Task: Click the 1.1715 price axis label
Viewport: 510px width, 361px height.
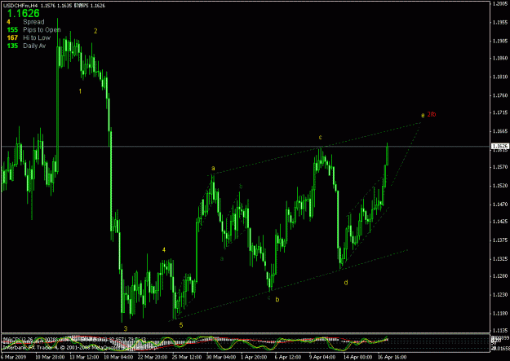Action: pos(500,112)
